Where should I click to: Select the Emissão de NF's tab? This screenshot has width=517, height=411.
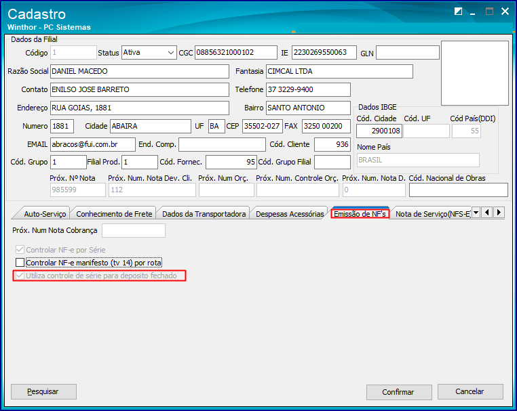click(360, 214)
